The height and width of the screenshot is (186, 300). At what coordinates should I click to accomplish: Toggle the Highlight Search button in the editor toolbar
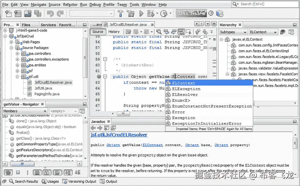pyautogui.click(x=181, y=32)
